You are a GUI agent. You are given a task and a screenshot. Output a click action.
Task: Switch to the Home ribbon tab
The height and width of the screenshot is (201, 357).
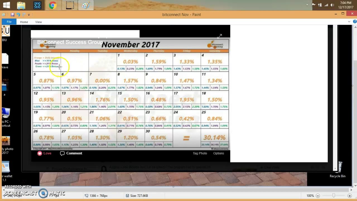tap(24, 22)
